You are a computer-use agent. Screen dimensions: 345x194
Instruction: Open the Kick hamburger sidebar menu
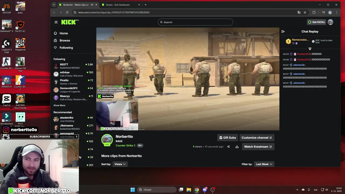56,22
